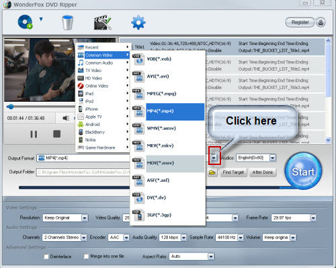This screenshot has height=268, width=336.
Task: Select row with Output THE_BUCKET_LIST_Title3.mp4
Action: point(265,84)
